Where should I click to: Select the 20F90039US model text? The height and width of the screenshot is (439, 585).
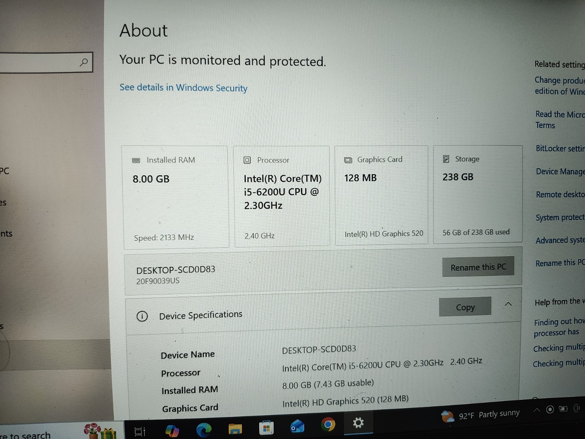click(x=158, y=281)
